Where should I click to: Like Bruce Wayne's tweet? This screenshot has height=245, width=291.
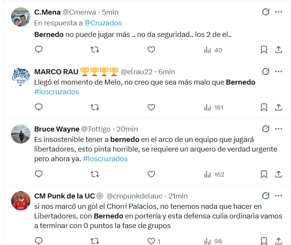(151, 174)
